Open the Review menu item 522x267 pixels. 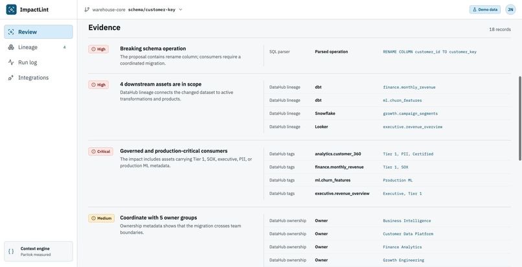point(39,32)
